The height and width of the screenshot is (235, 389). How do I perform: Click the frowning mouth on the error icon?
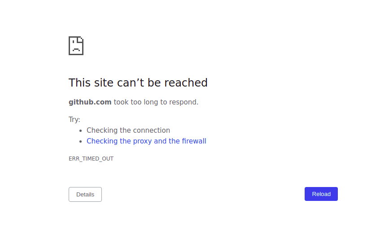click(x=76, y=49)
